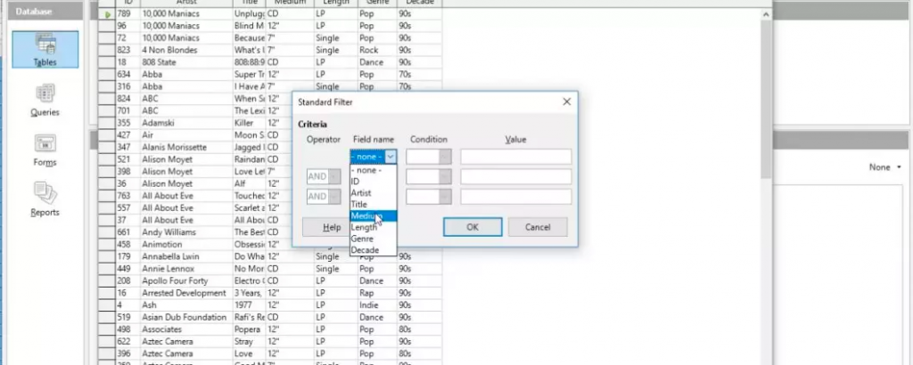Click the '808 State' artist cell
Viewport: 913px width, 365px height.
186,62
